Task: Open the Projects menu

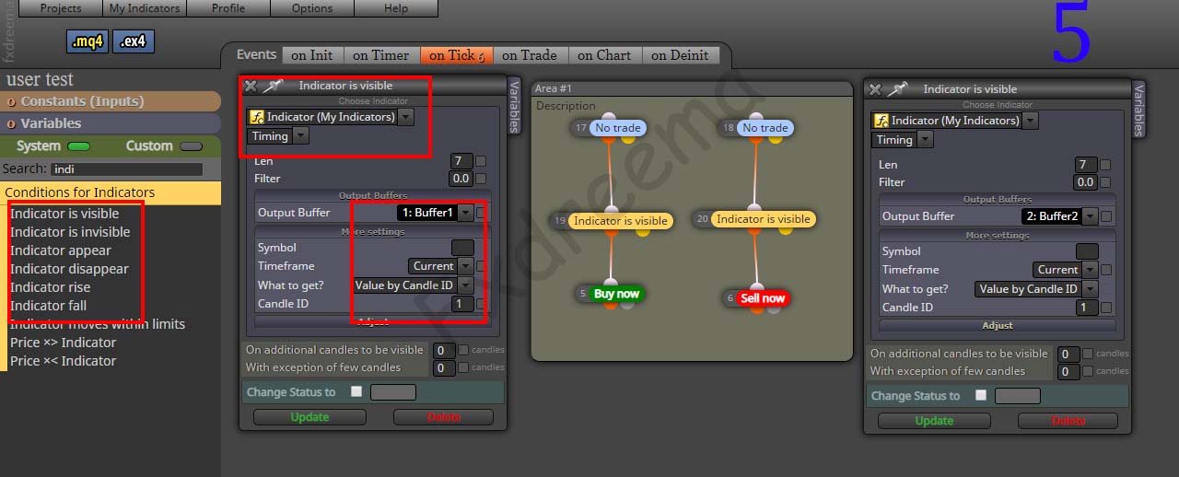Action: 61,8
